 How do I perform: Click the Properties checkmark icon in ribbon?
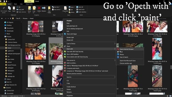tap(65, 8)
